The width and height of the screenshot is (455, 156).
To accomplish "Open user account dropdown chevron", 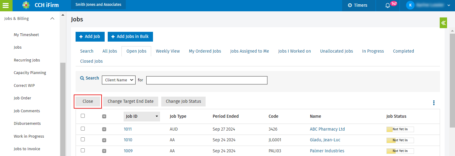I will click(449, 6).
